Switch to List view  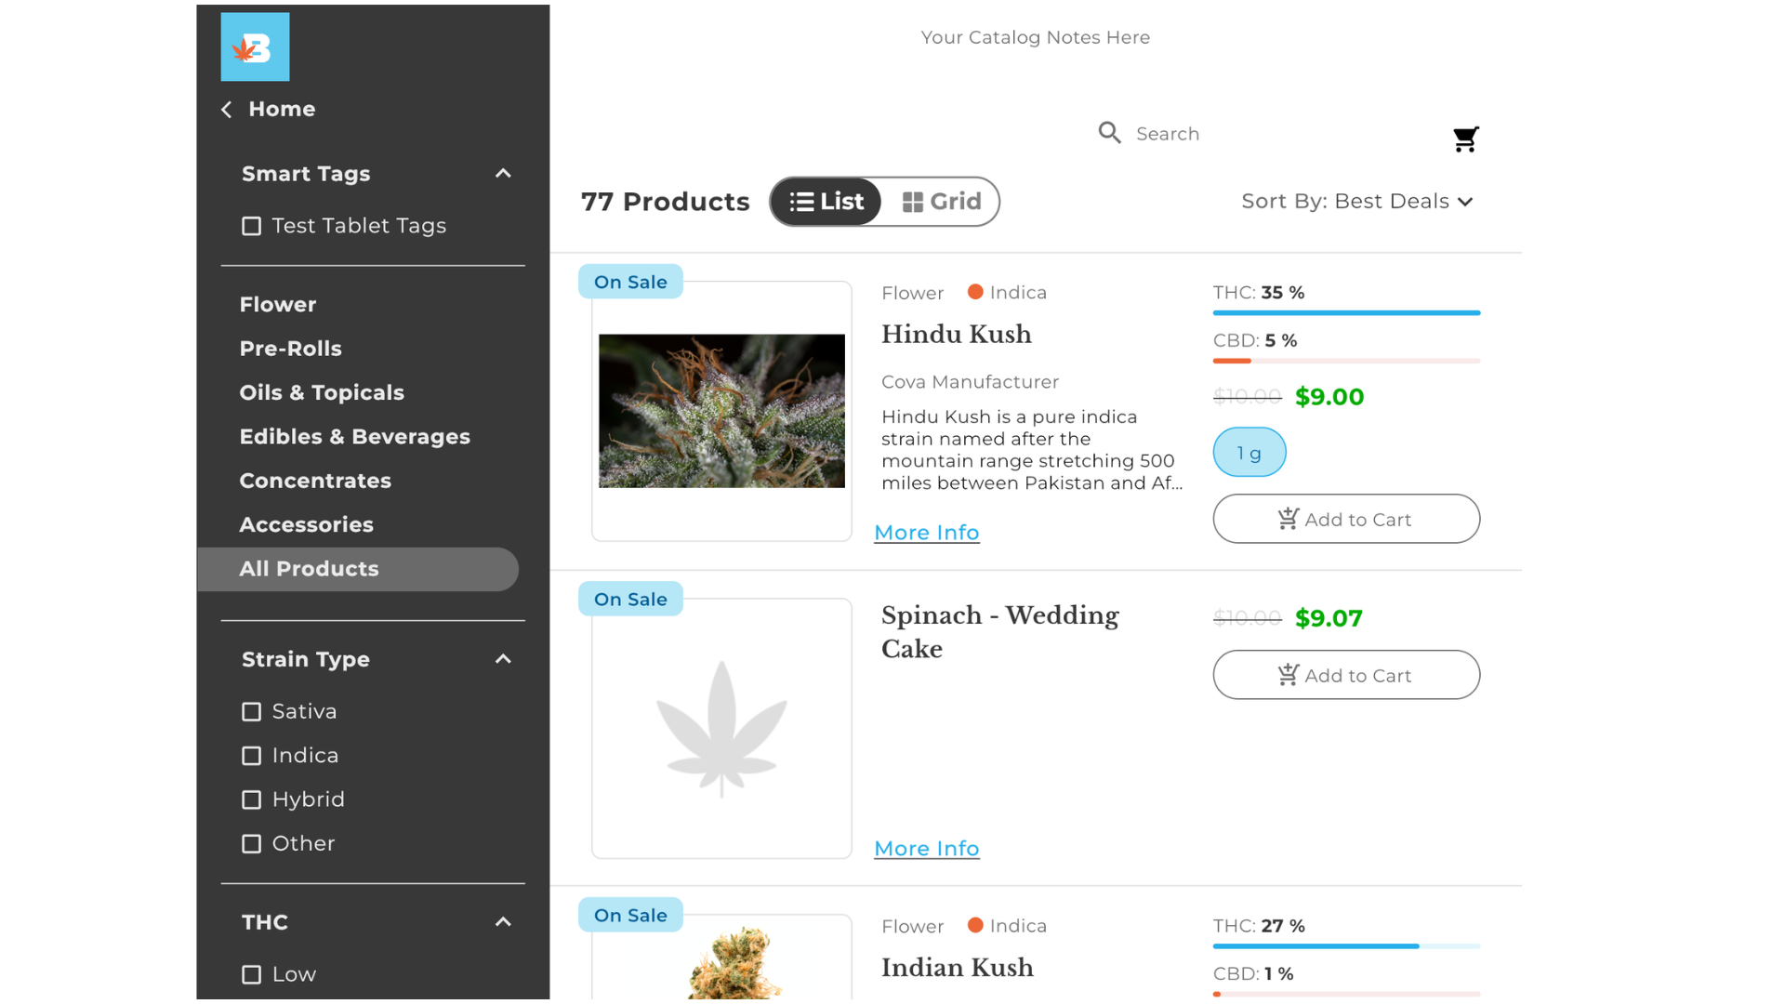point(826,202)
